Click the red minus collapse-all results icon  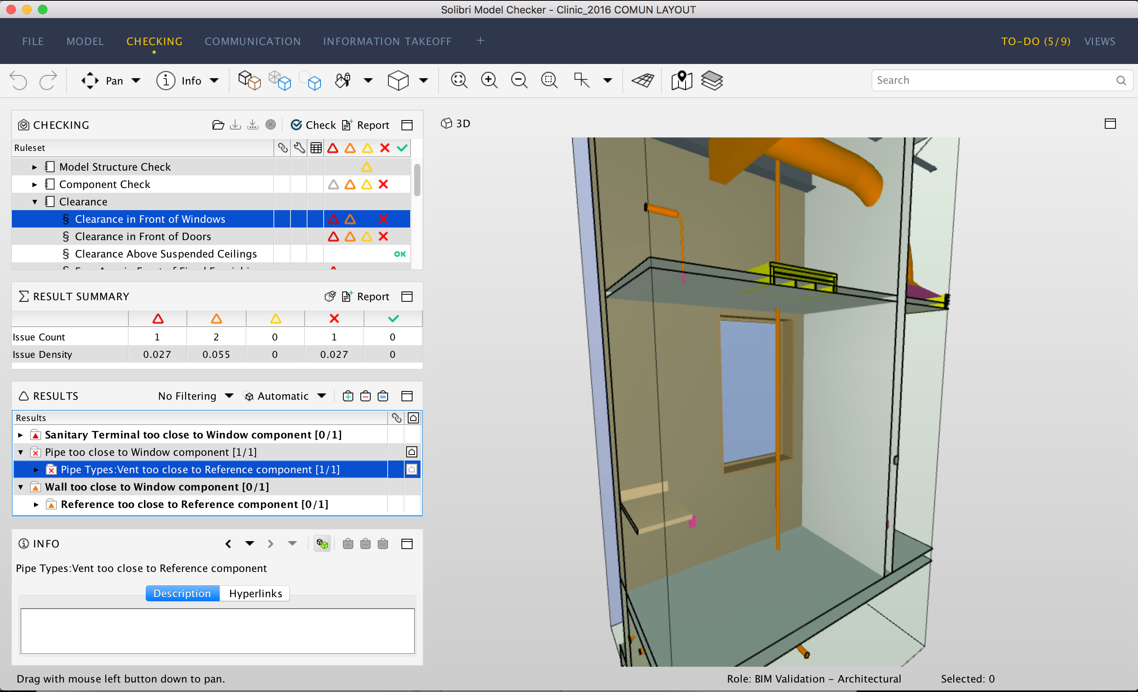click(366, 396)
